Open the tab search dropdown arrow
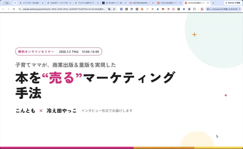 (x=15, y=3)
